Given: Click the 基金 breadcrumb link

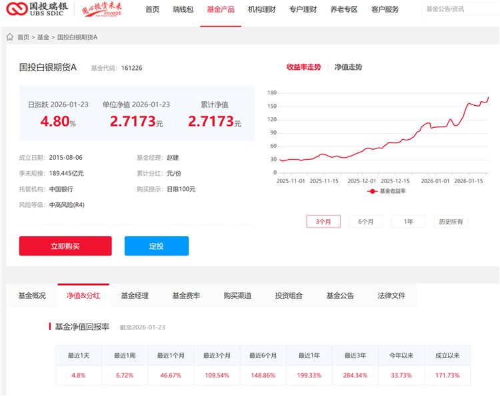Looking at the screenshot, I should tap(43, 37).
